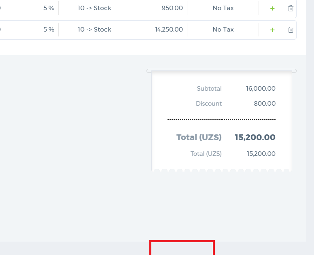Click the small 15,200.00 total amount

pyautogui.click(x=261, y=154)
